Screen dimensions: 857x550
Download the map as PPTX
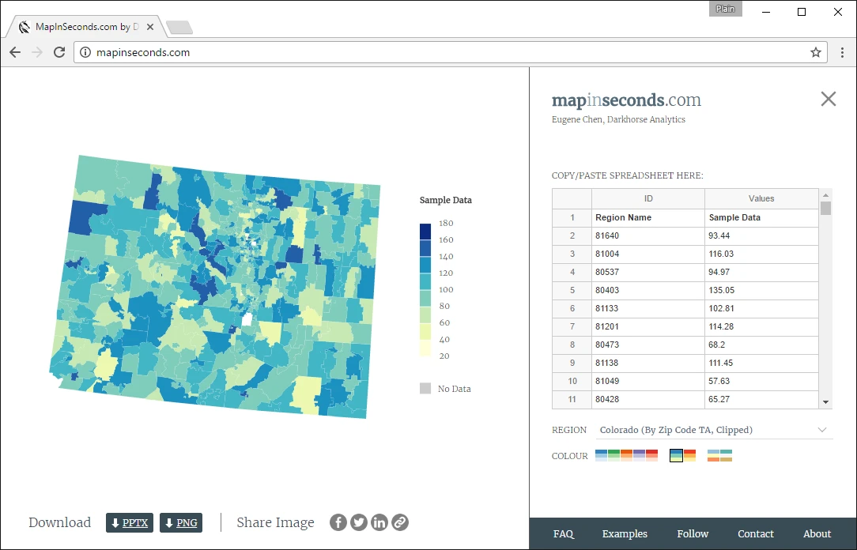130,522
